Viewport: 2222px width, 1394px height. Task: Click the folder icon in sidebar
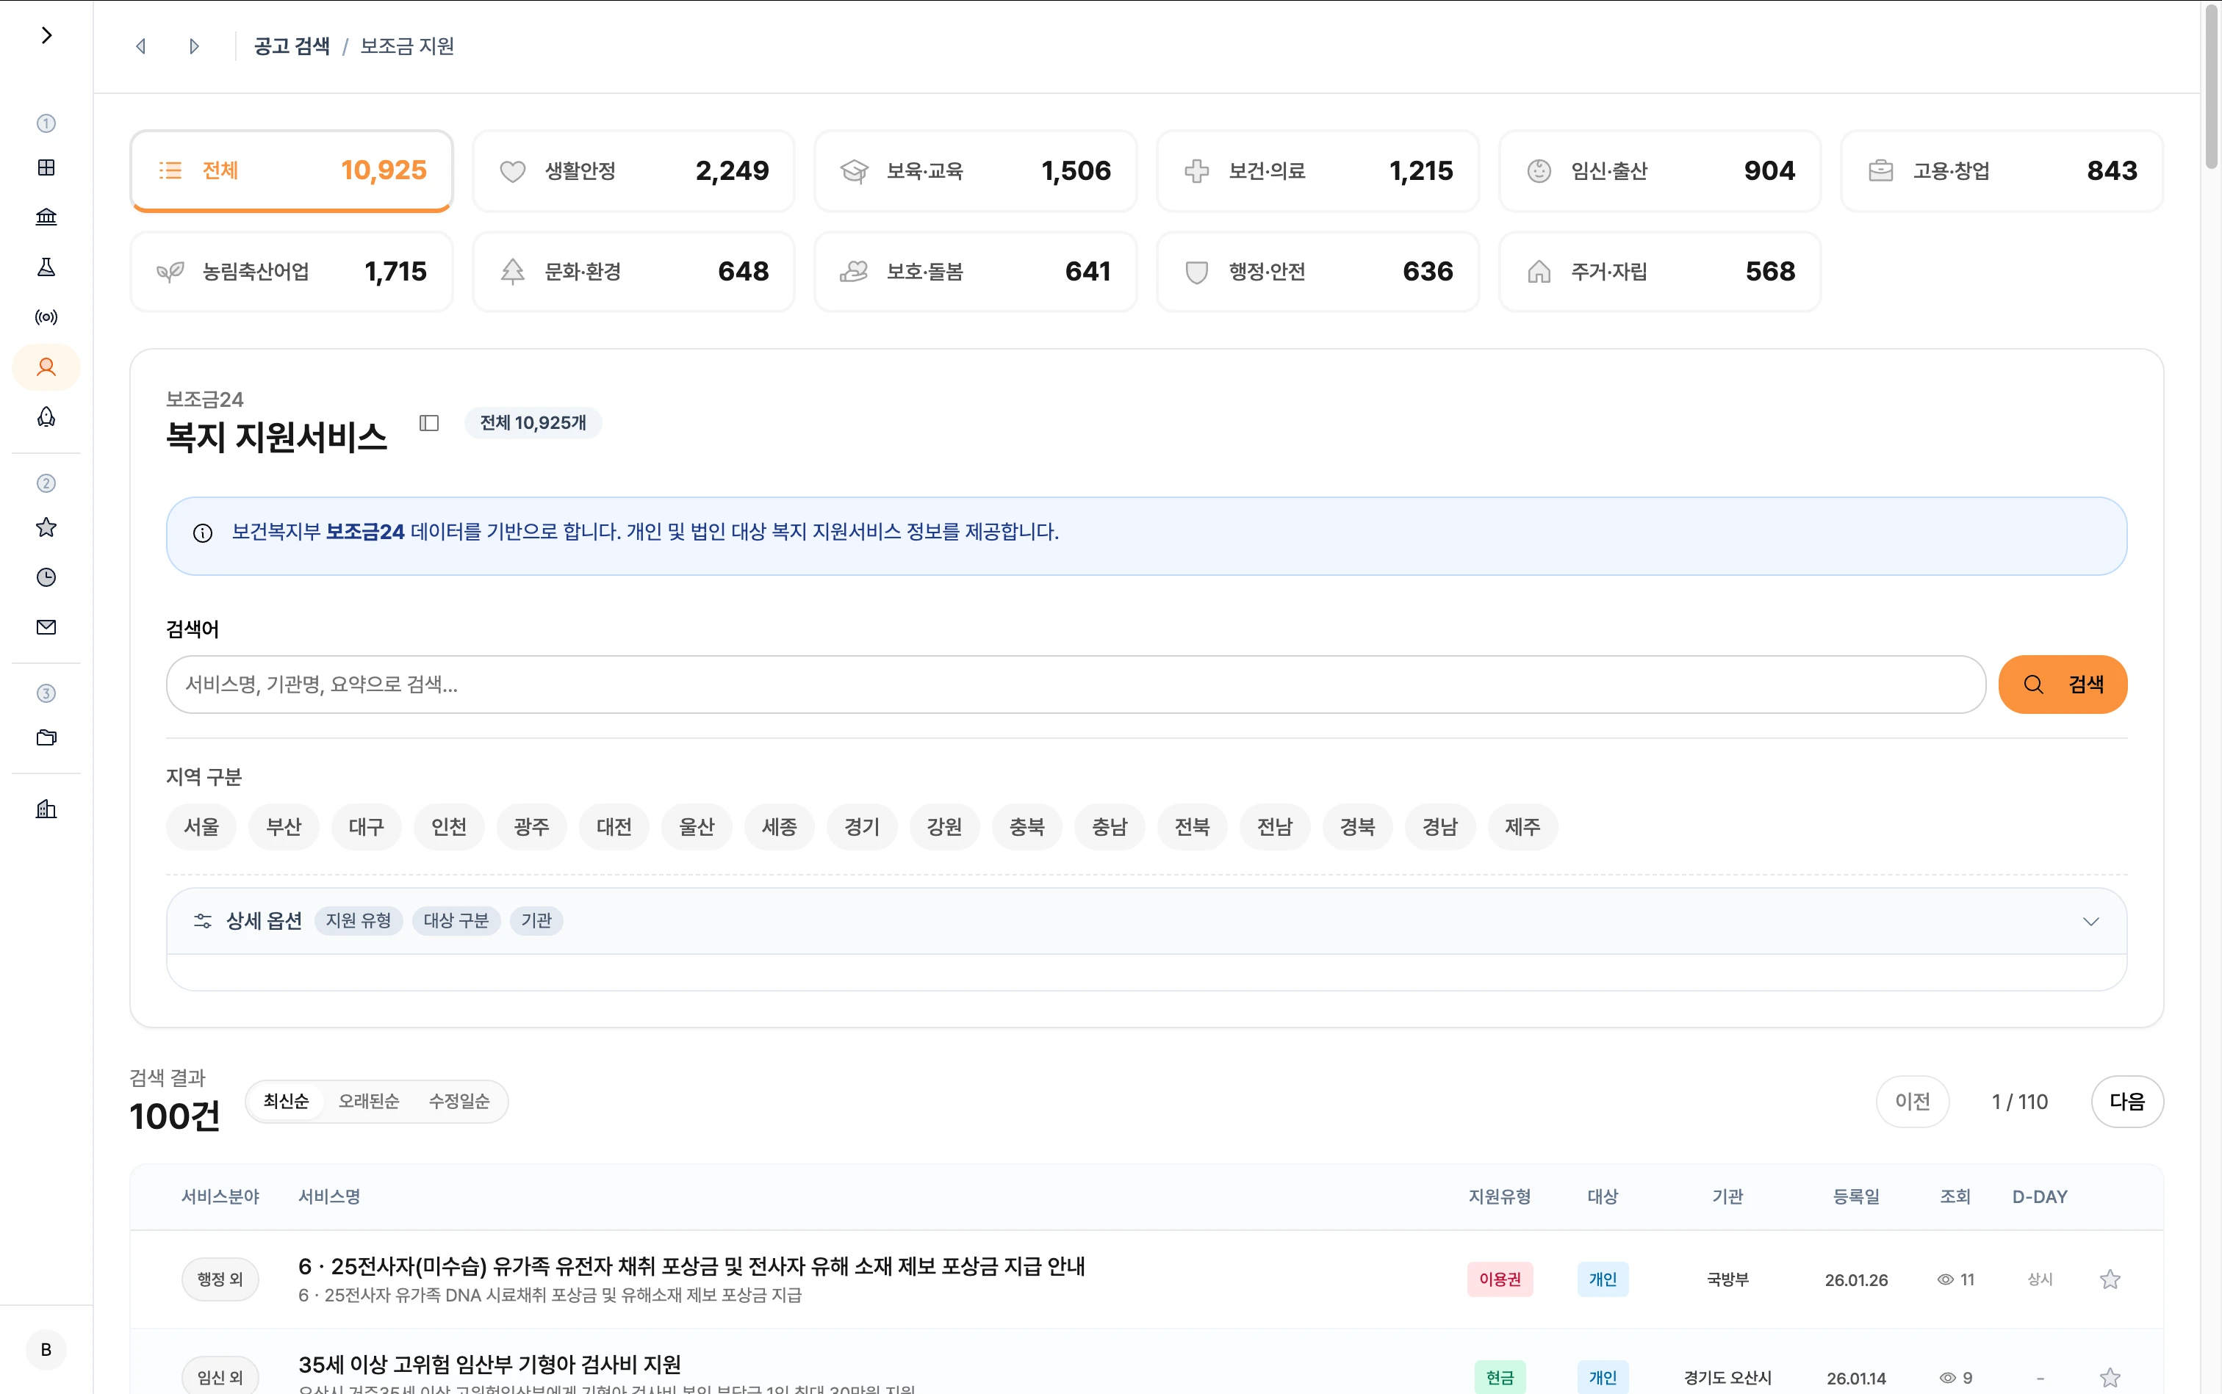click(x=46, y=737)
